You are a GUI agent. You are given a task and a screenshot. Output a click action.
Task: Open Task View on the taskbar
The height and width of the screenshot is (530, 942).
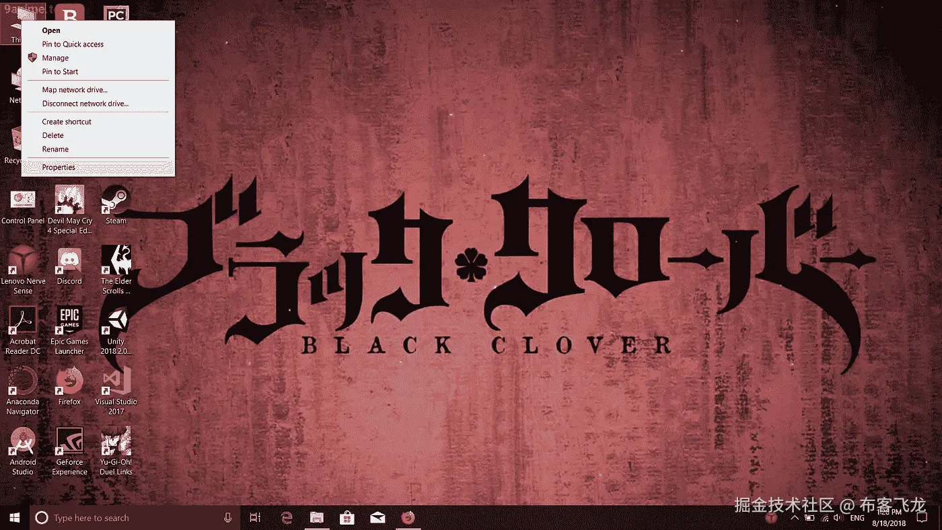pyautogui.click(x=255, y=518)
